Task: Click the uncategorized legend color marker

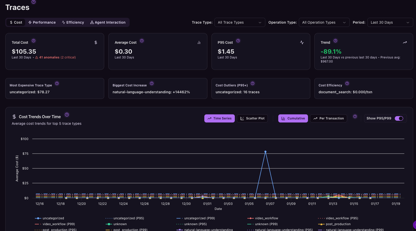Action: tap(38, 218)
